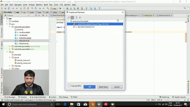Expand the wiki.kotlin.parcelable (androidTest) package
The height and width of the screenshot is (107, 190).
[10, 46]
